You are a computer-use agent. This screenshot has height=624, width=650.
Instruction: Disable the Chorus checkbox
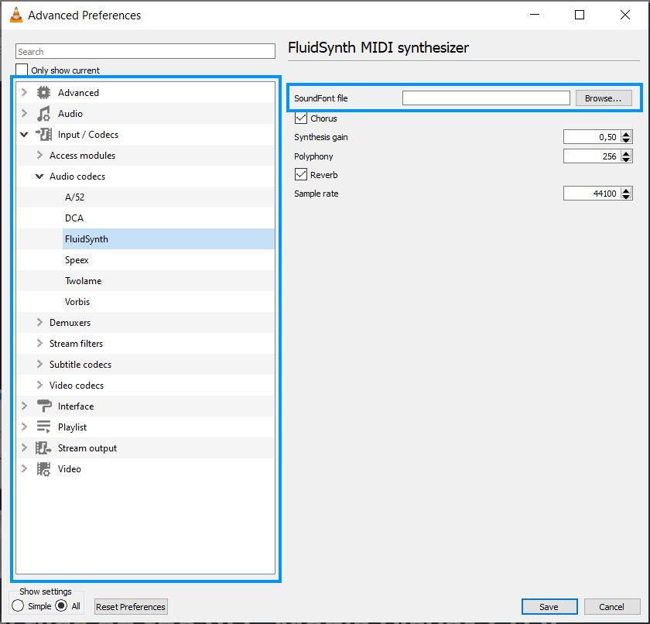pos(300,118)
